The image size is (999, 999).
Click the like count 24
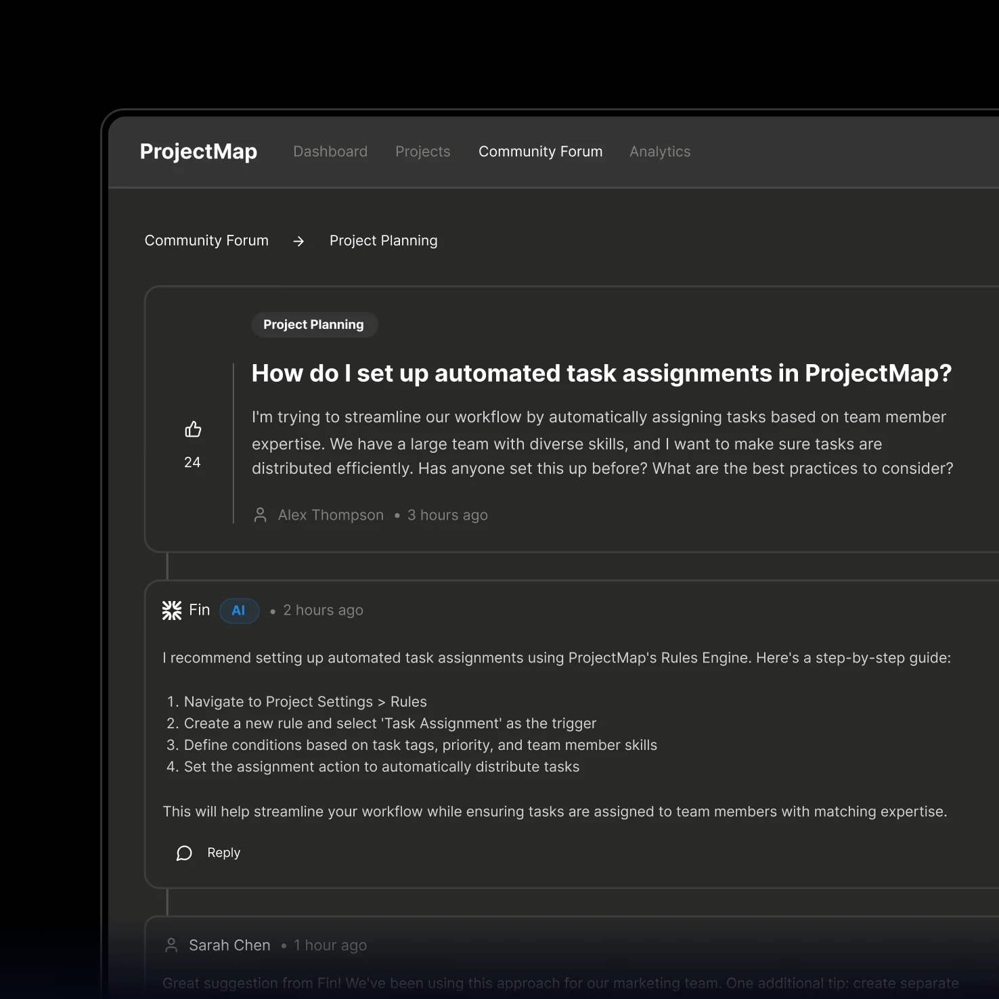click(192, 462)
